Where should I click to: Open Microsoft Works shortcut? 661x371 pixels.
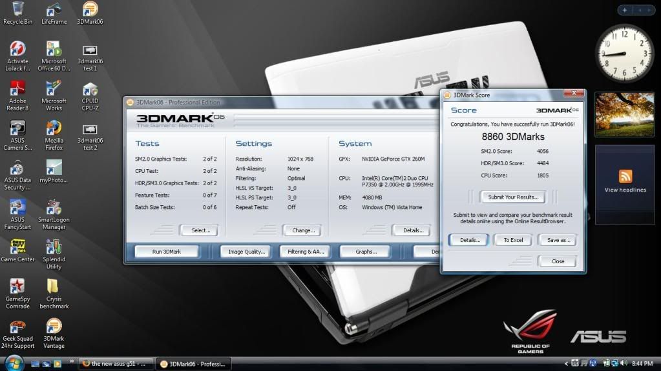pyautogui.click(x=54, y=95)
